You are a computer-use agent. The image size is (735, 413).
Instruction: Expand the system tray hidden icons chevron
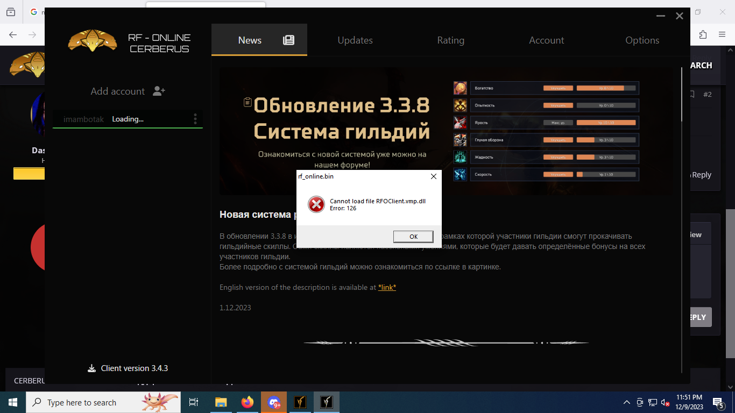[x=626, y=402]
